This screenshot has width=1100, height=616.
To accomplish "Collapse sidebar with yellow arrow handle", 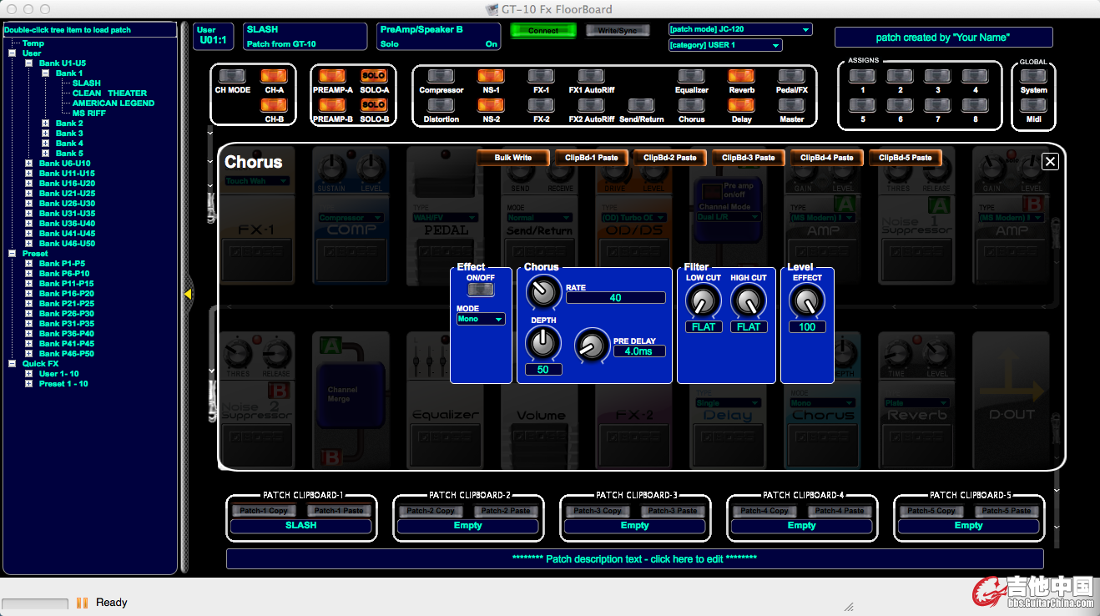I will [x=187, y=294].
